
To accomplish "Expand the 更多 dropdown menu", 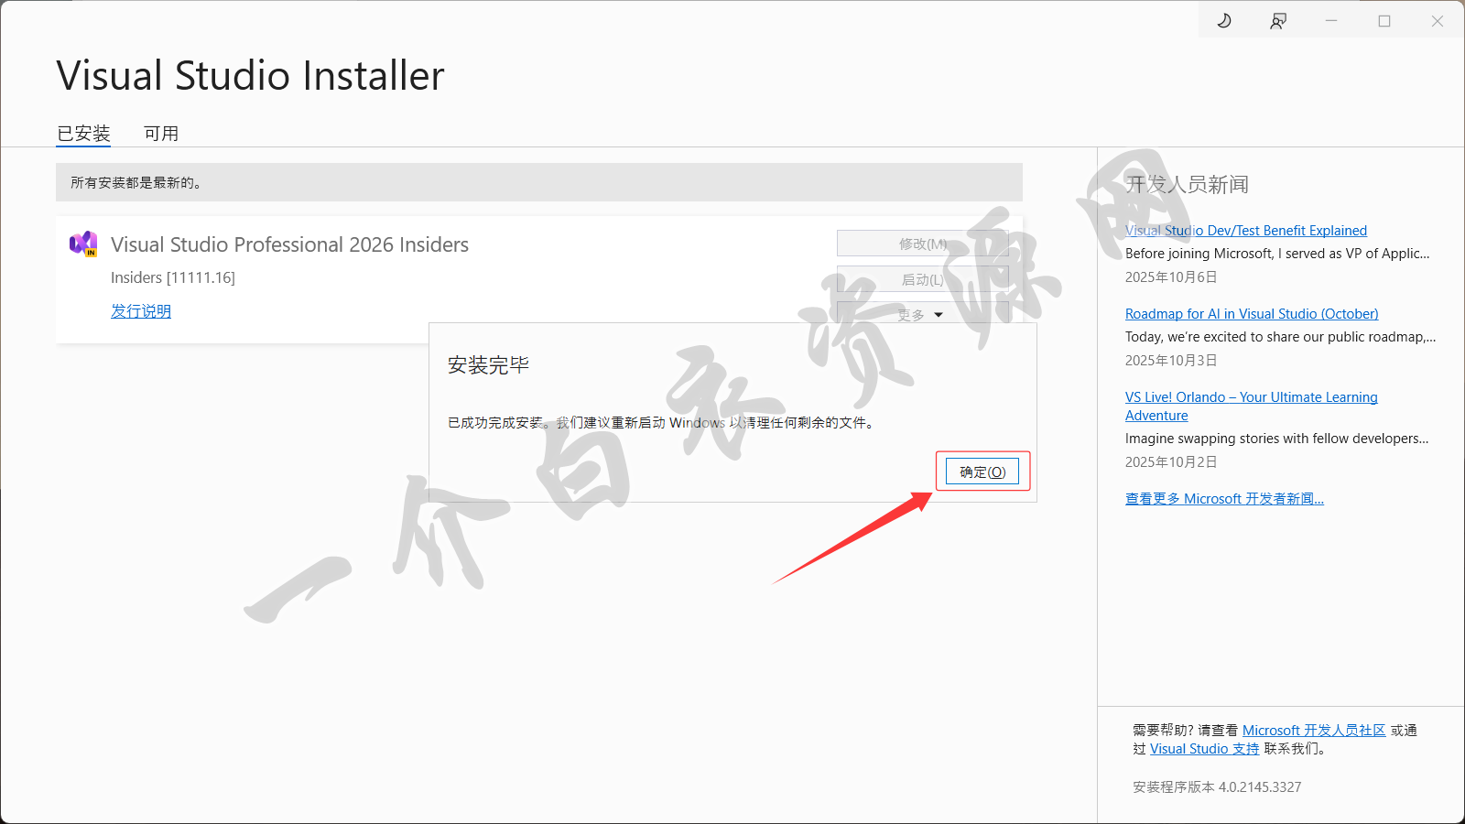I will click(922, 314).
